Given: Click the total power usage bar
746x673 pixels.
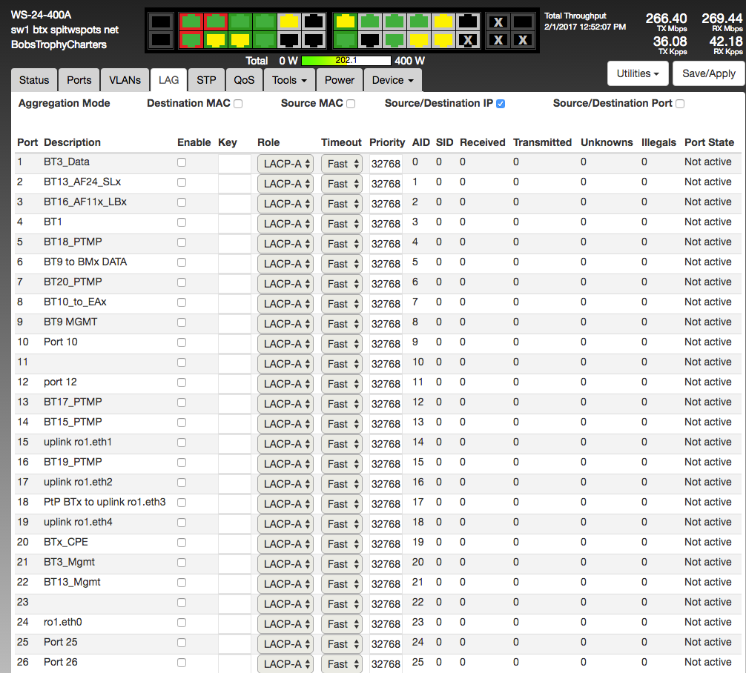Looking at the screenshot, I should [x=346, y=61].
